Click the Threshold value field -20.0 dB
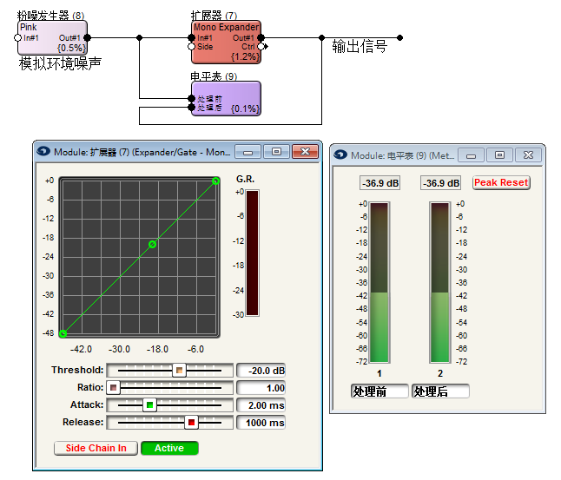This screenshot has height=480, width=561. click(x=261, y=371)
